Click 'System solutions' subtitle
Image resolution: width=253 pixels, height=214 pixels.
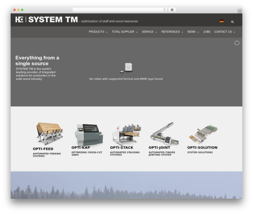(x=200, y=152)
